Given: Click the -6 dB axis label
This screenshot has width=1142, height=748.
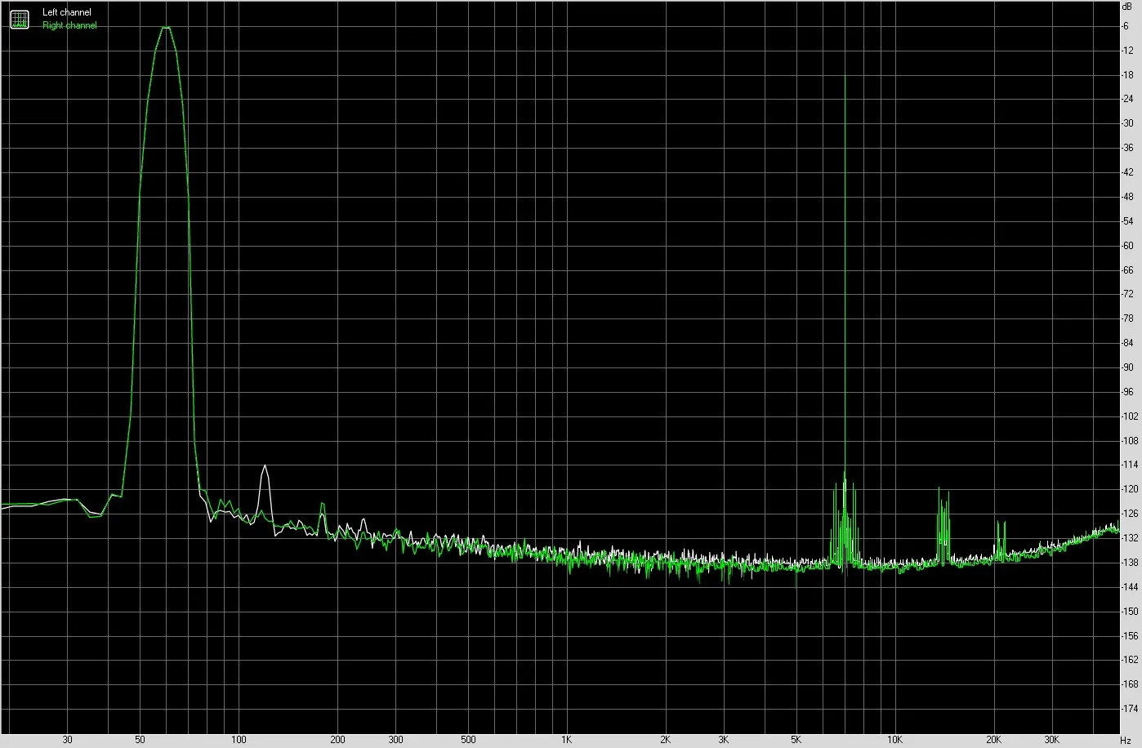Looking at the screenshot, I should (1126, 26).
